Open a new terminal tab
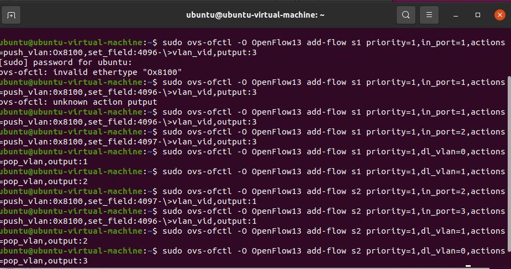The width and height of the screenshot is (511, 269). pyautogui.click(x=11, y=15)
